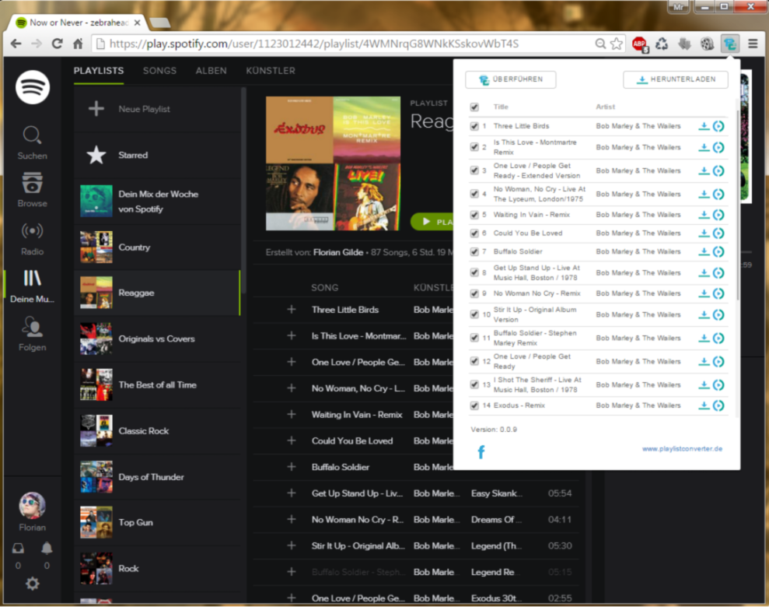Viewport: 769px width, 607px height.
Task: Open a new browser tab
Action: [160, 23]
